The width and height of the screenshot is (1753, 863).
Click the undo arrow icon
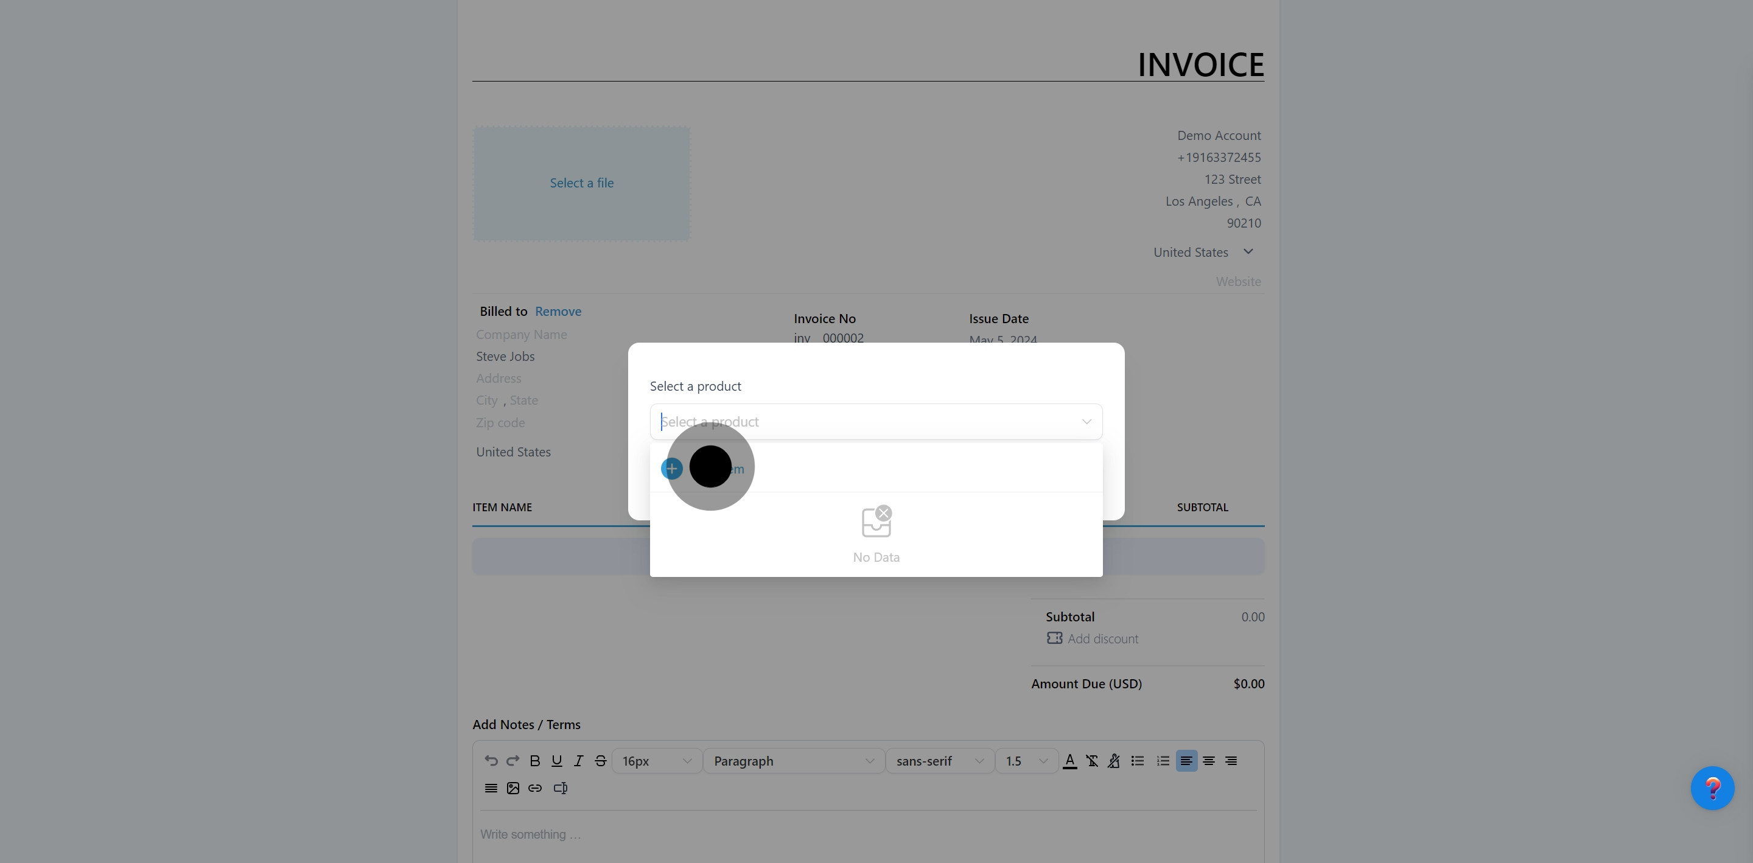pyautogui.click(x=491, y=761)
